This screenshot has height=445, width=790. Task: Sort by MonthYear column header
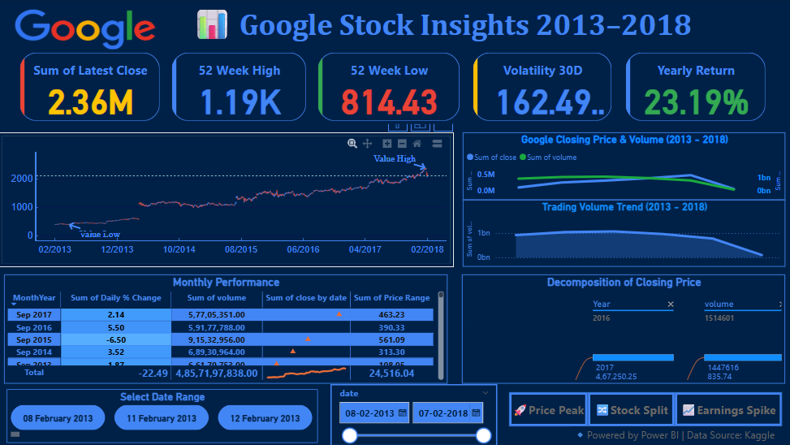pos(34,298)
